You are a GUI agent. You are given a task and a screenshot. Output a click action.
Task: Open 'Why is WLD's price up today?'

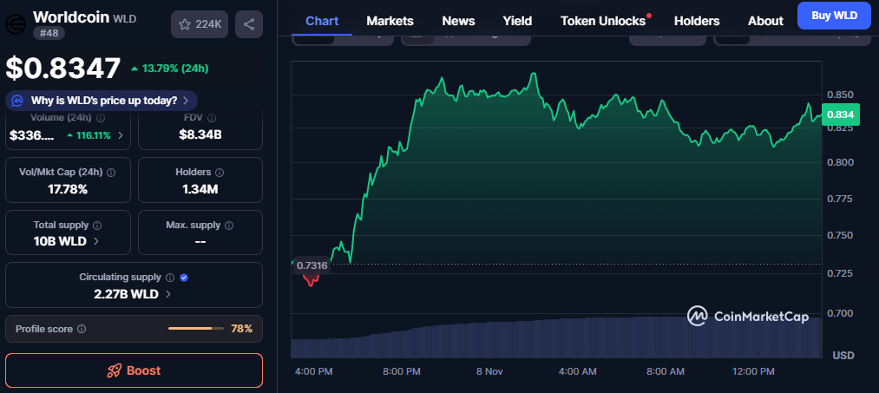pyautogui.click(x=102, y=101)
